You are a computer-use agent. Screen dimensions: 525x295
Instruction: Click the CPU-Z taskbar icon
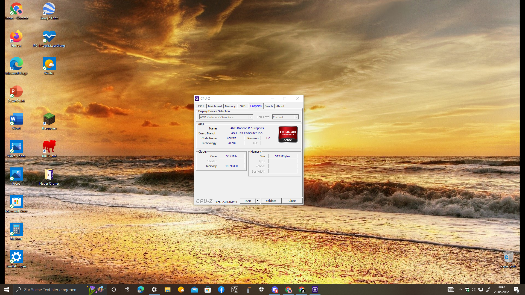tap(315, 290)
